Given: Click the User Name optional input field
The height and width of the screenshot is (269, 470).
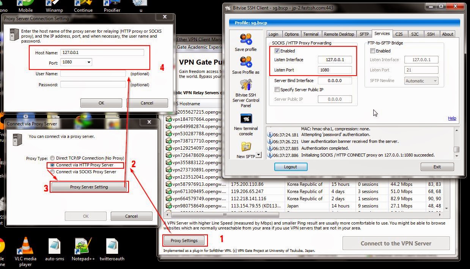Looking at the screenshot, I should pos(93,74).
